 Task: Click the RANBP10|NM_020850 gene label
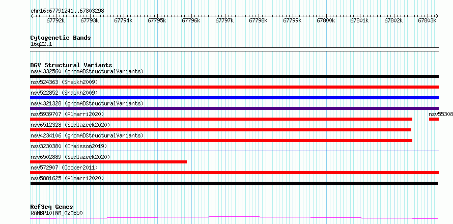(x=56, y=213)
